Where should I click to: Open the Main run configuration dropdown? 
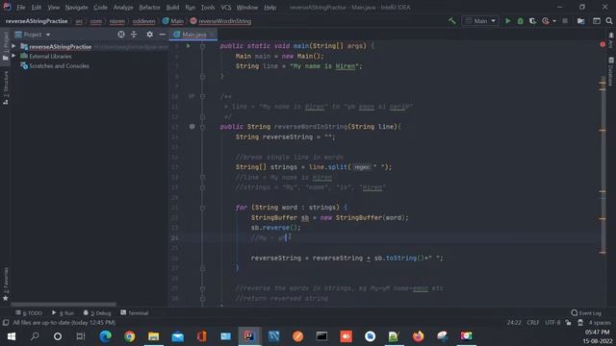coord(480,21)
